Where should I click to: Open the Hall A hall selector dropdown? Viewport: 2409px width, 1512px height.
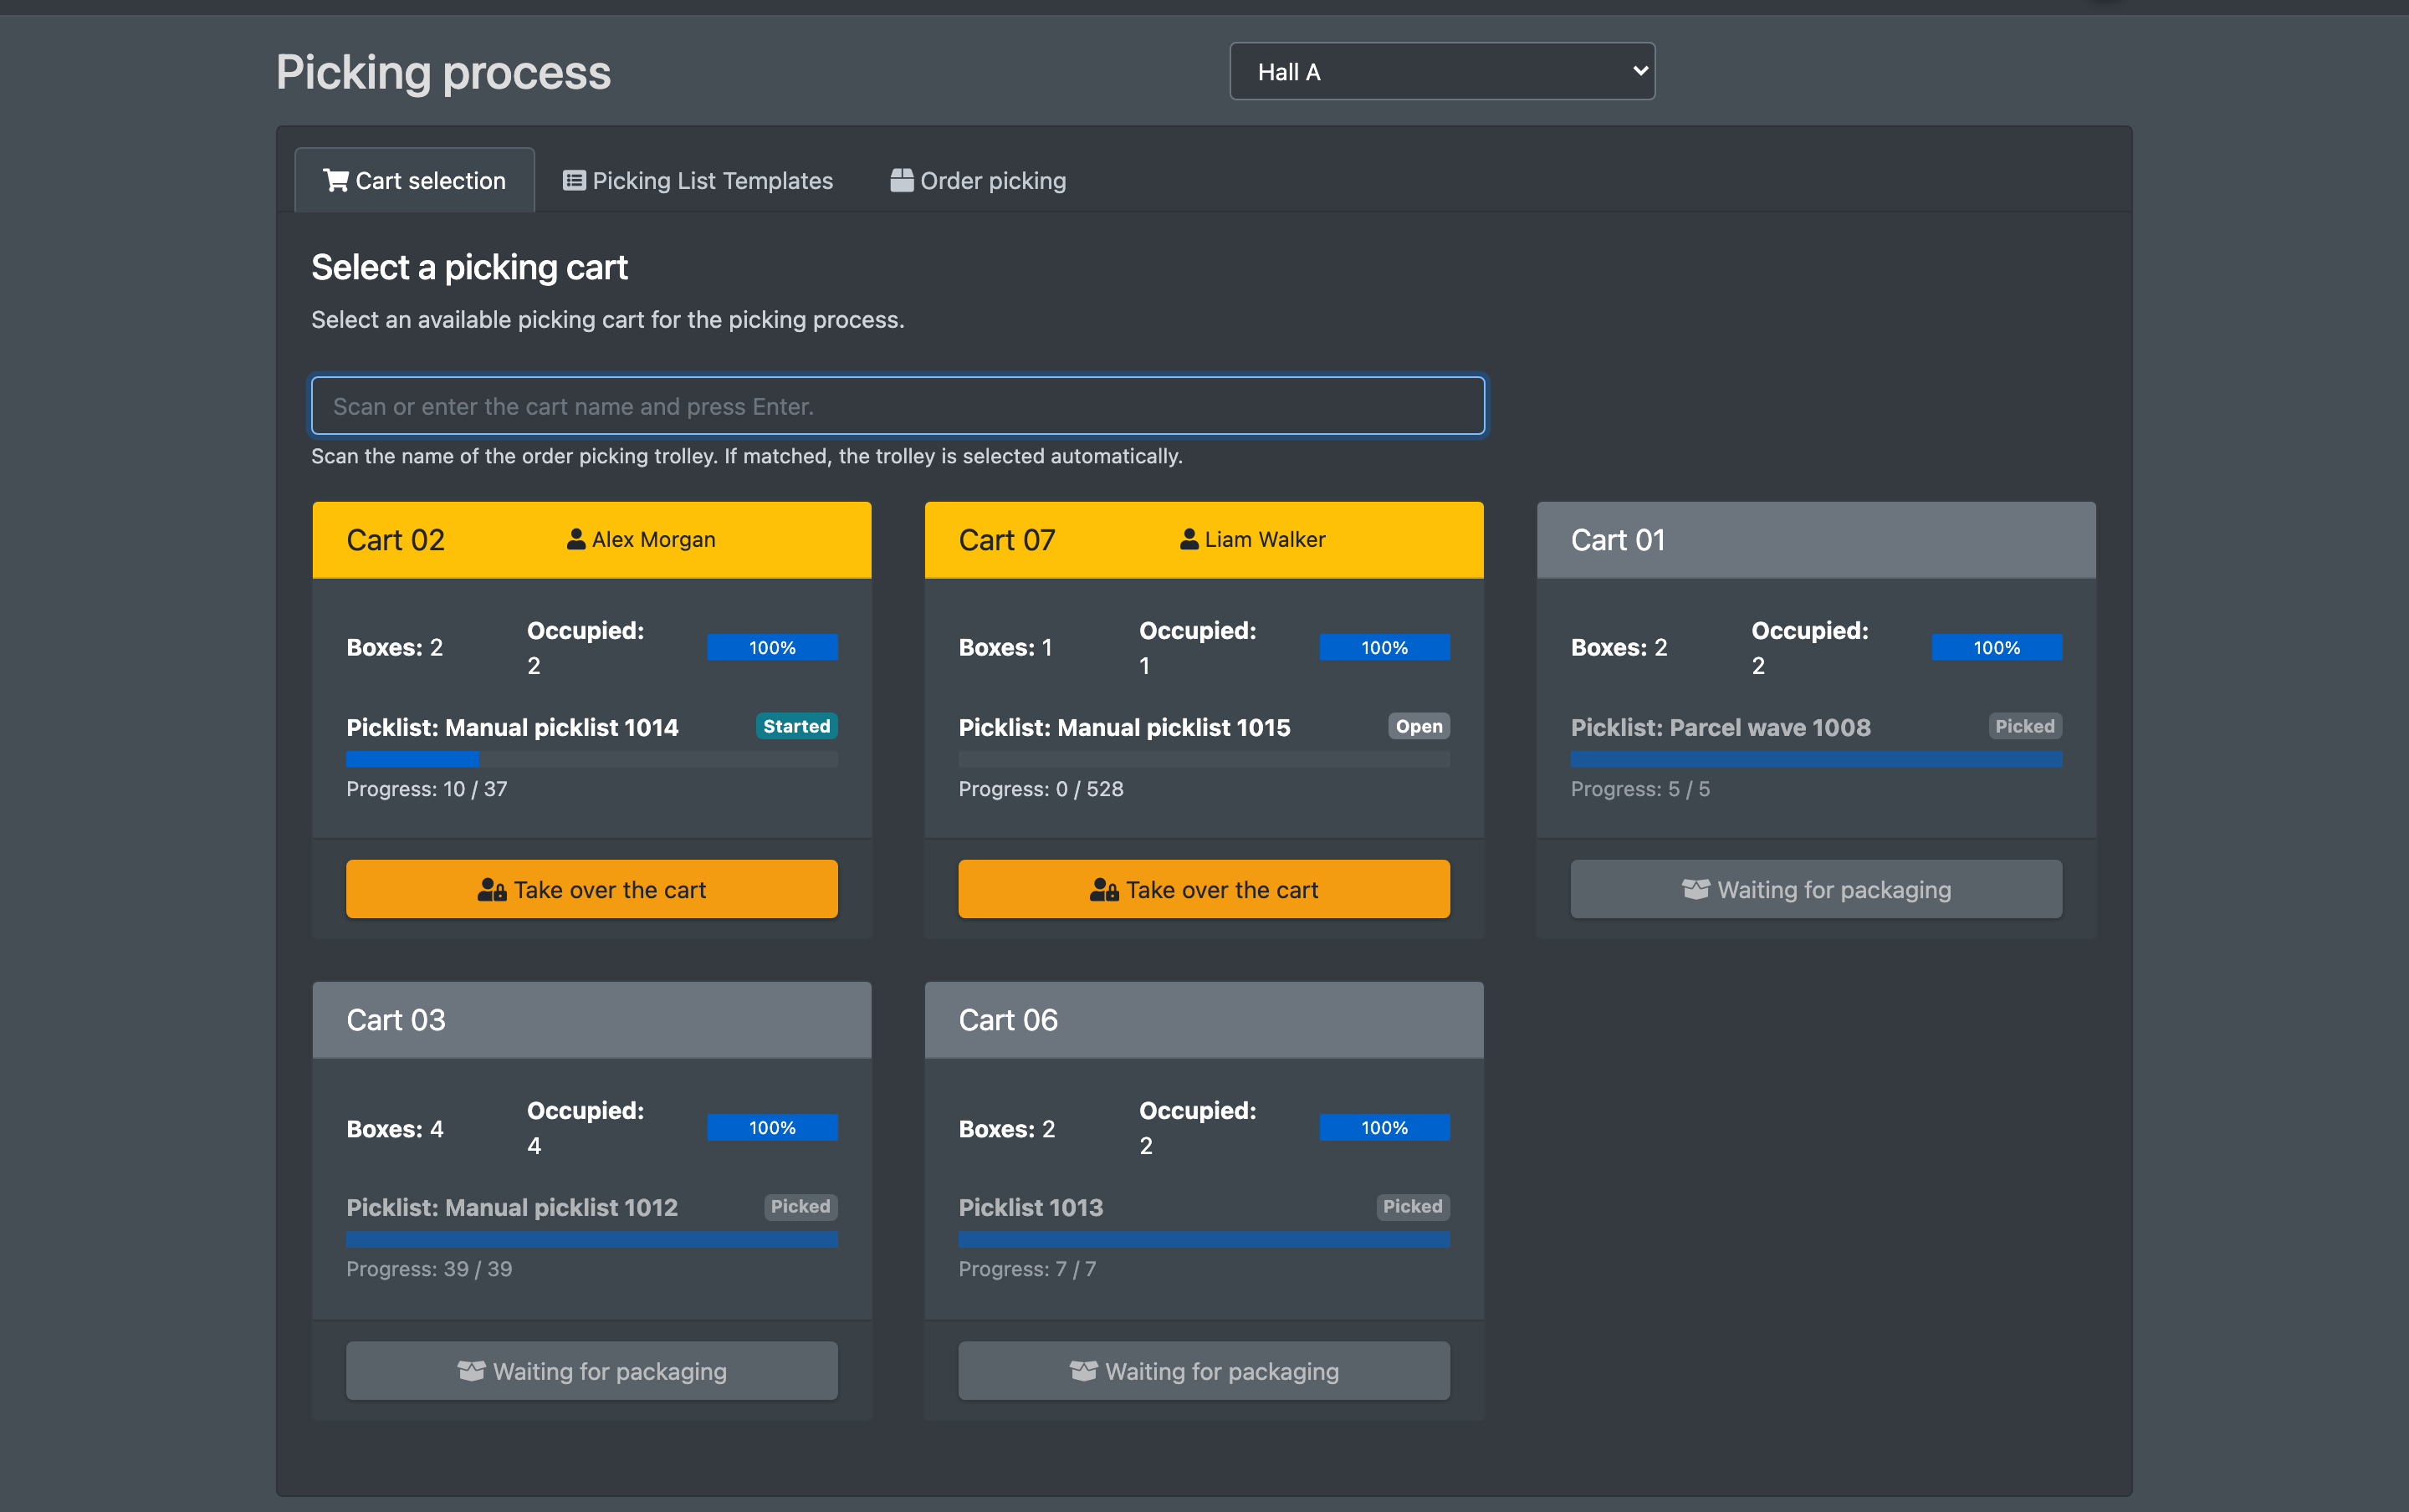click(x=1442, y=71)
